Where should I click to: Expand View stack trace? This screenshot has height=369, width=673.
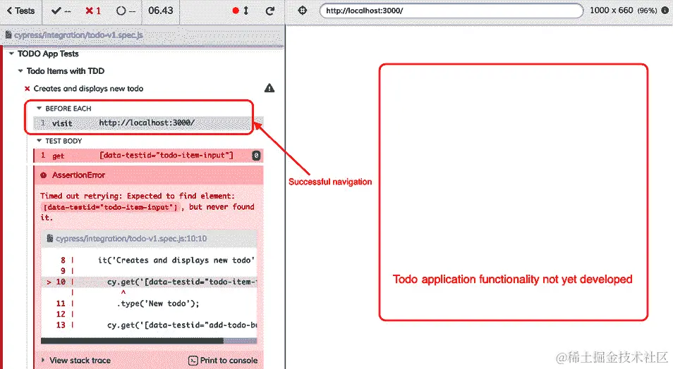[76, 361]
